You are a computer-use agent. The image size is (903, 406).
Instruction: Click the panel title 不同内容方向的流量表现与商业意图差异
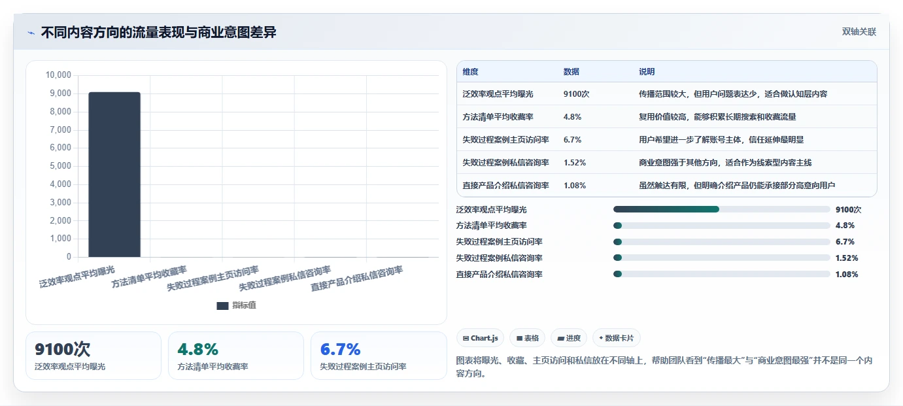158,33
